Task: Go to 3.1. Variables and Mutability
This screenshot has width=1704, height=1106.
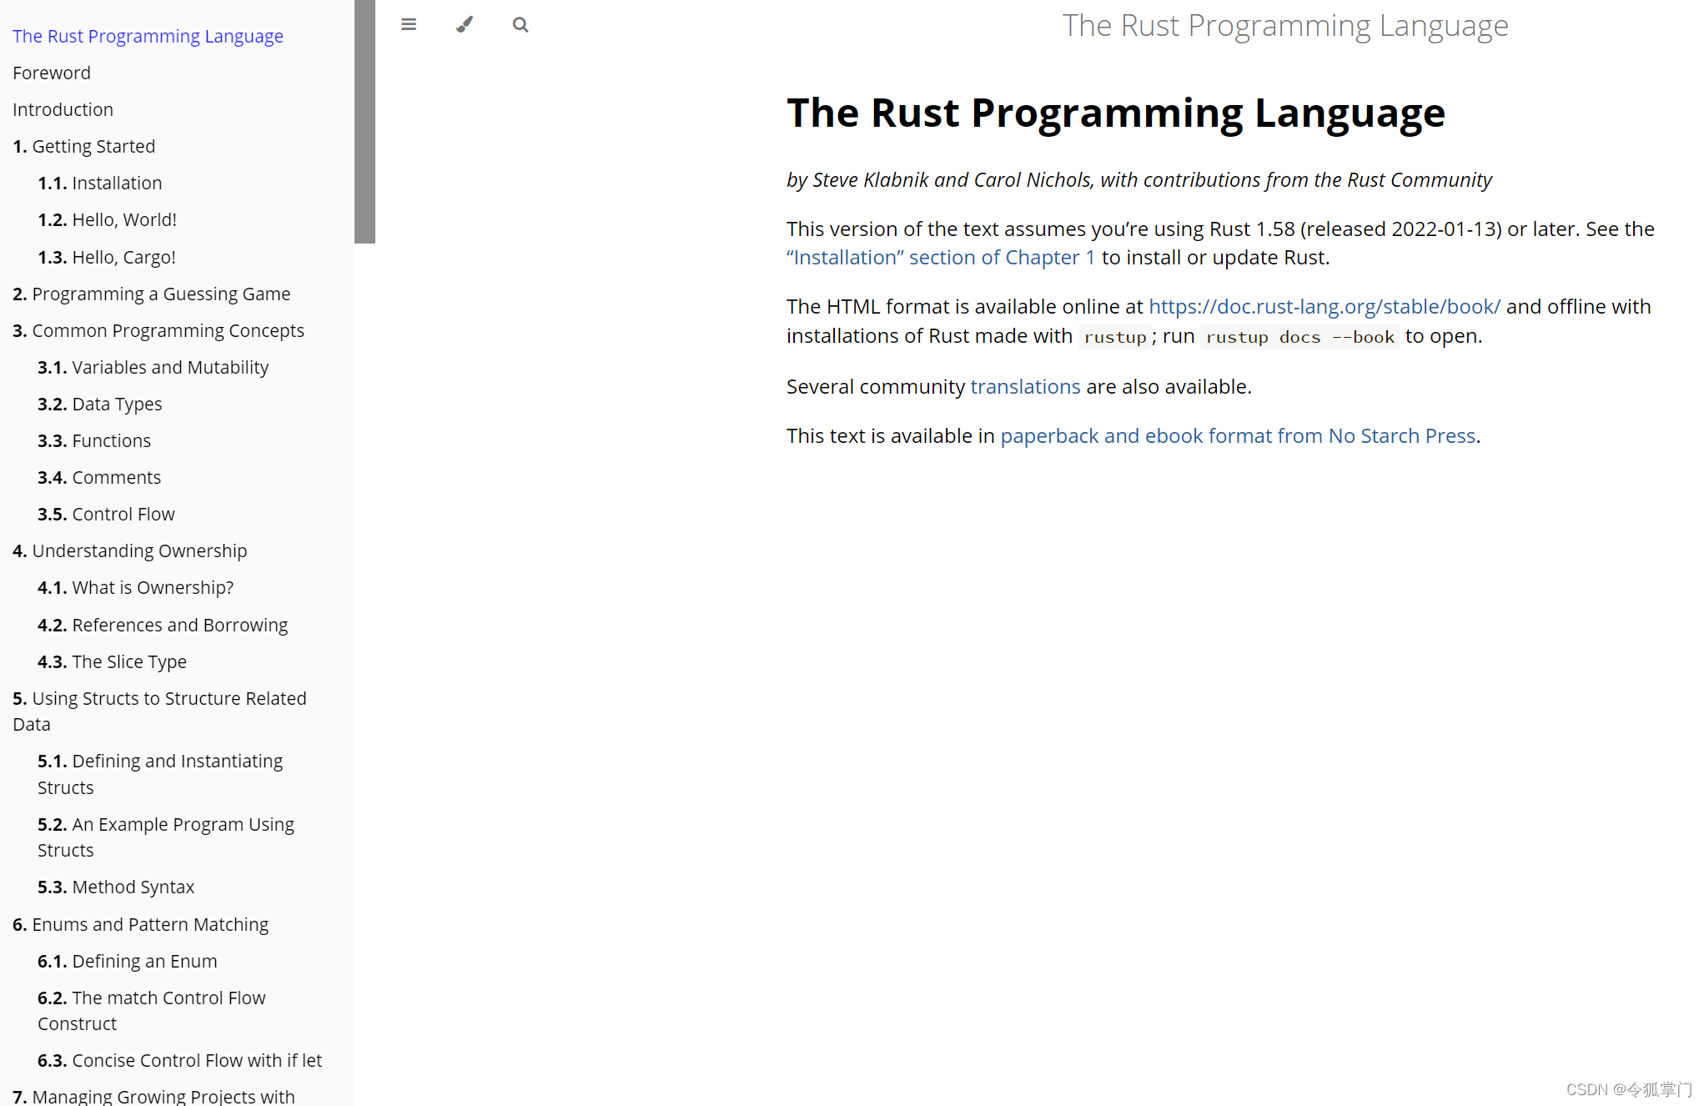Action: (x=153, y=367)
